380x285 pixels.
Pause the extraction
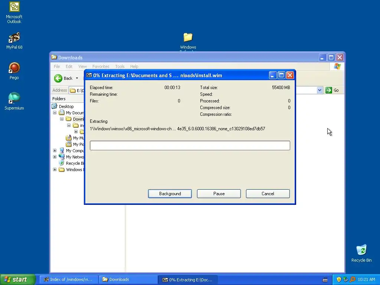coord(219,194)
